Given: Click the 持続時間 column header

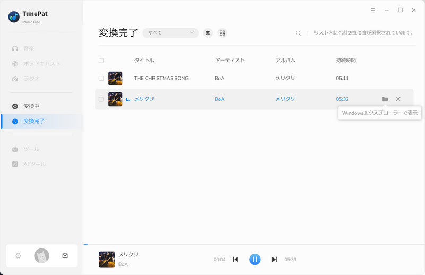Looking at the screenshot, I should 346,60.
